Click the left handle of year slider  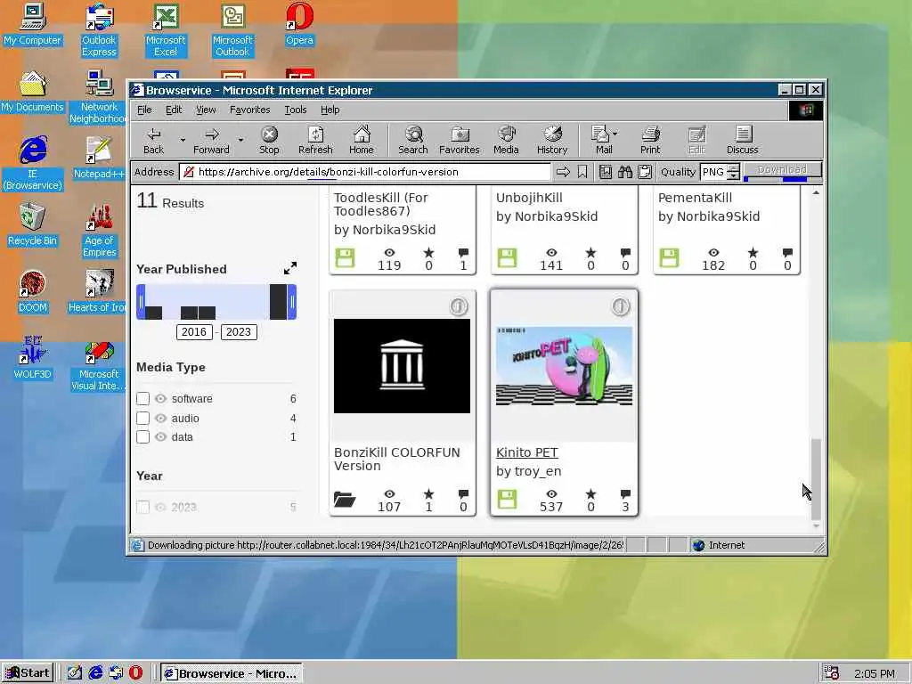[x=141, y=302]
